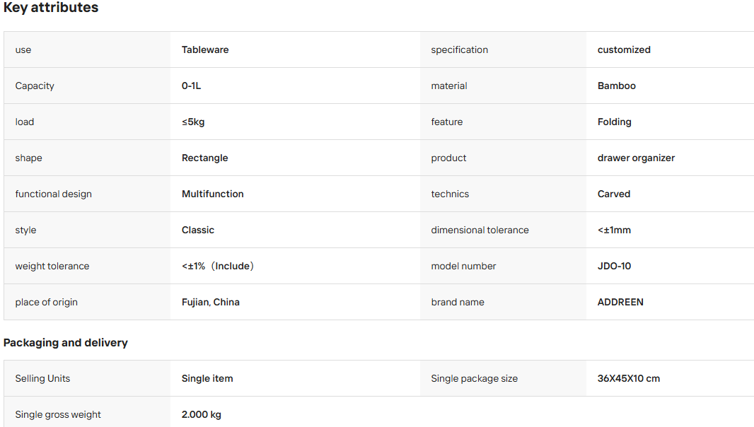Screen dimensions: 754x427
Task: Select the Carved technics value
Action: coord(613,194)
